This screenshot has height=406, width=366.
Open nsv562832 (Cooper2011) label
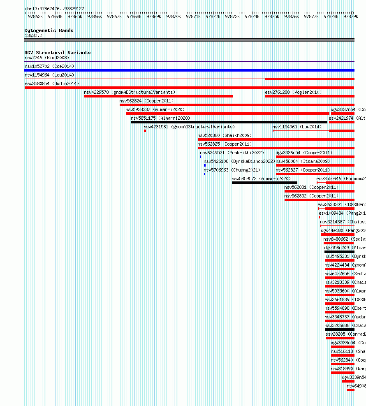pos(311,196)
